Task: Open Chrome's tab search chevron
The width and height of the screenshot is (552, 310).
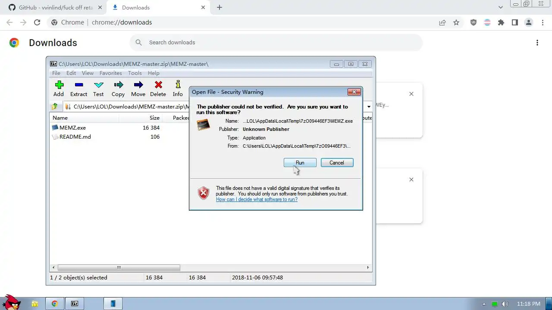Action: (x=501, y=7)
